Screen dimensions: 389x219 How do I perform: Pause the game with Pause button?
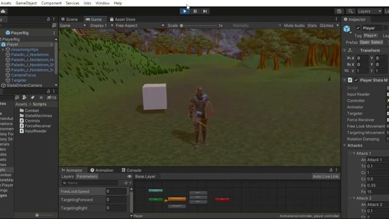pos(195,11)
